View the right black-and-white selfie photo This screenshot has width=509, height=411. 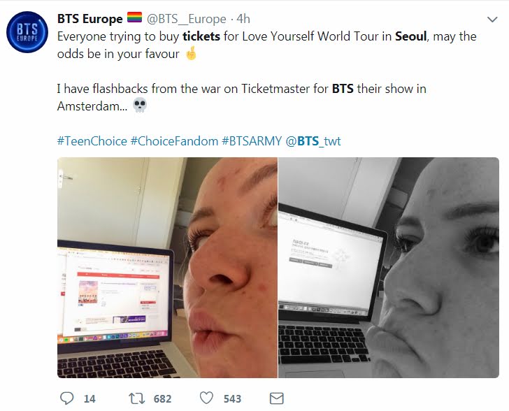click(x=389, y=268)
